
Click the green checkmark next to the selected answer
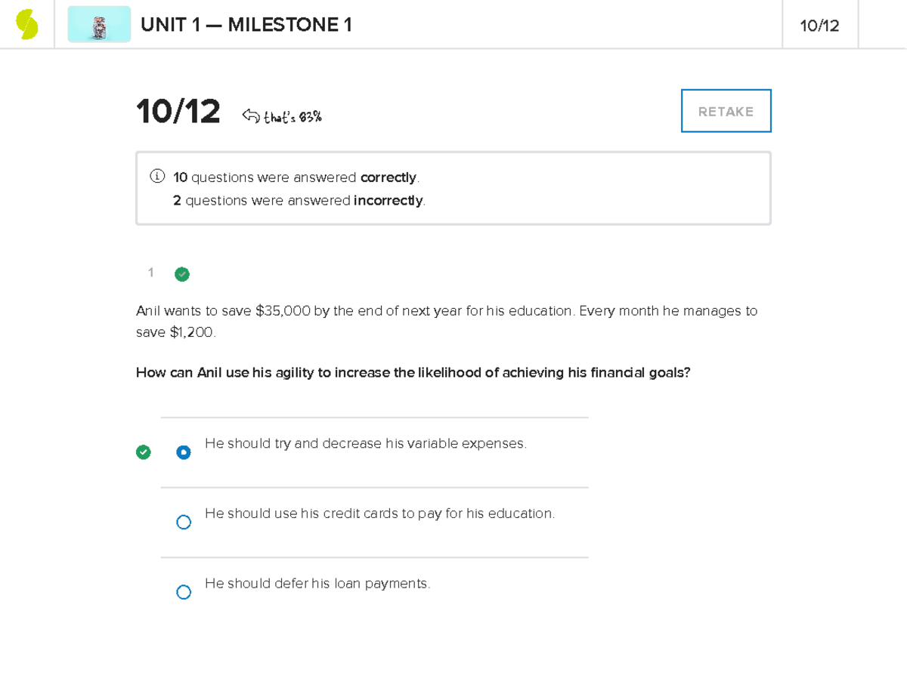144,452
